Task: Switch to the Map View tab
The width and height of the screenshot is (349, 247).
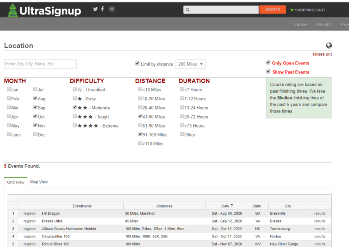Action: 39,182
